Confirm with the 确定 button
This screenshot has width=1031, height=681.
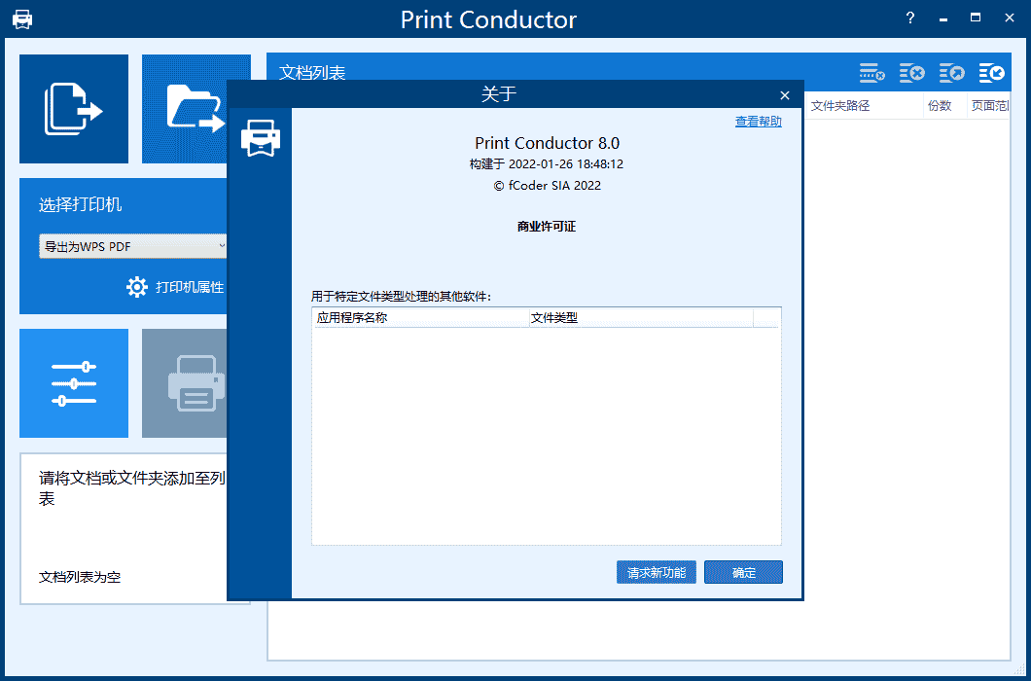tap(743, 572)
